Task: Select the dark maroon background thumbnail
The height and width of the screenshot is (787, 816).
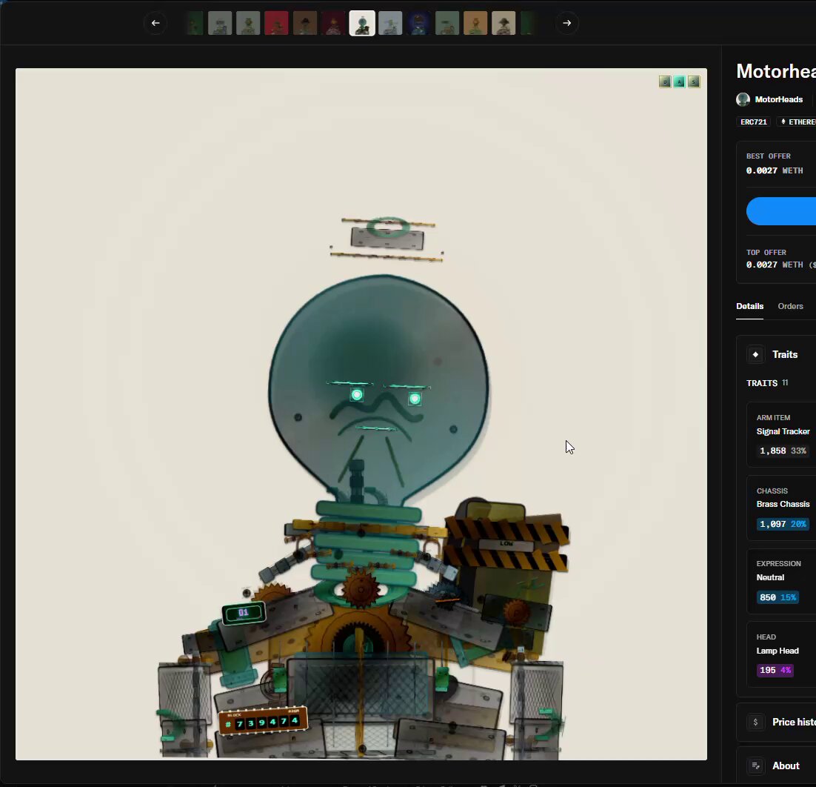Action: click(333, 24)
